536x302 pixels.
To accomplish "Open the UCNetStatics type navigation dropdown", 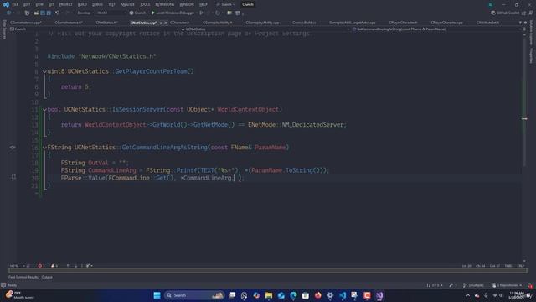I will (265, 29).
